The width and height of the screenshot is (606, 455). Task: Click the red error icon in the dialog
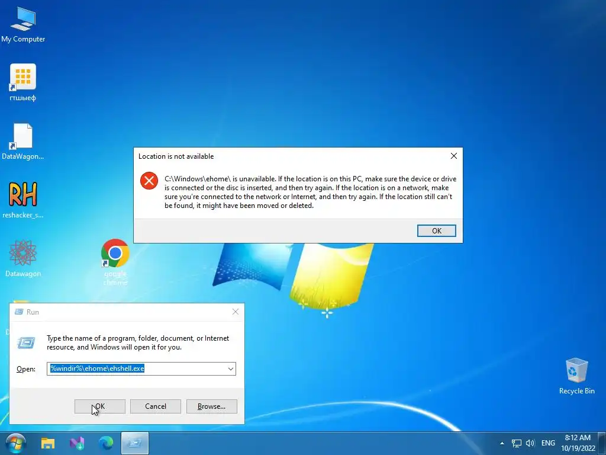point(149,181)
